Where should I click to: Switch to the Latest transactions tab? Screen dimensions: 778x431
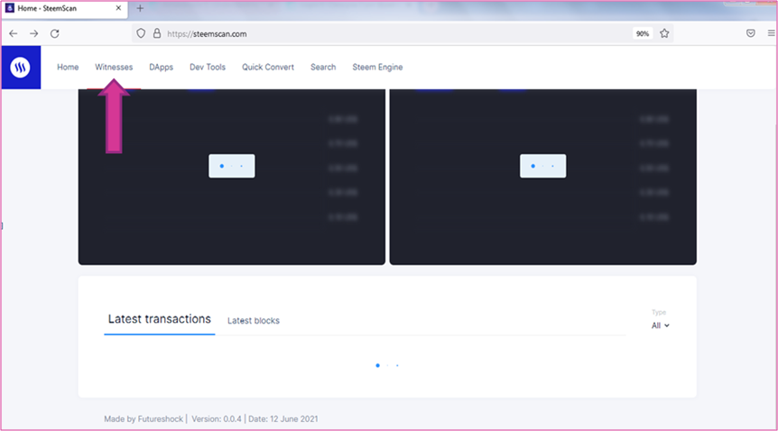pos(159,319)
